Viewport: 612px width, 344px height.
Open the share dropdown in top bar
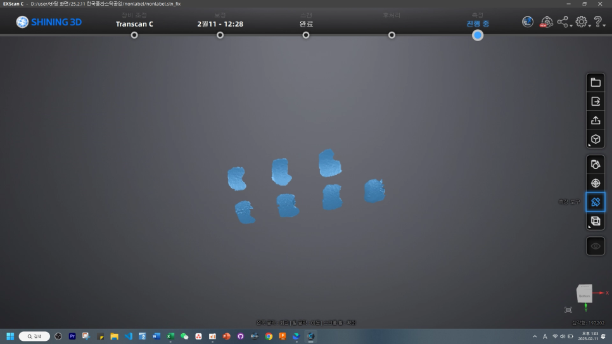(x=564, y=22)
